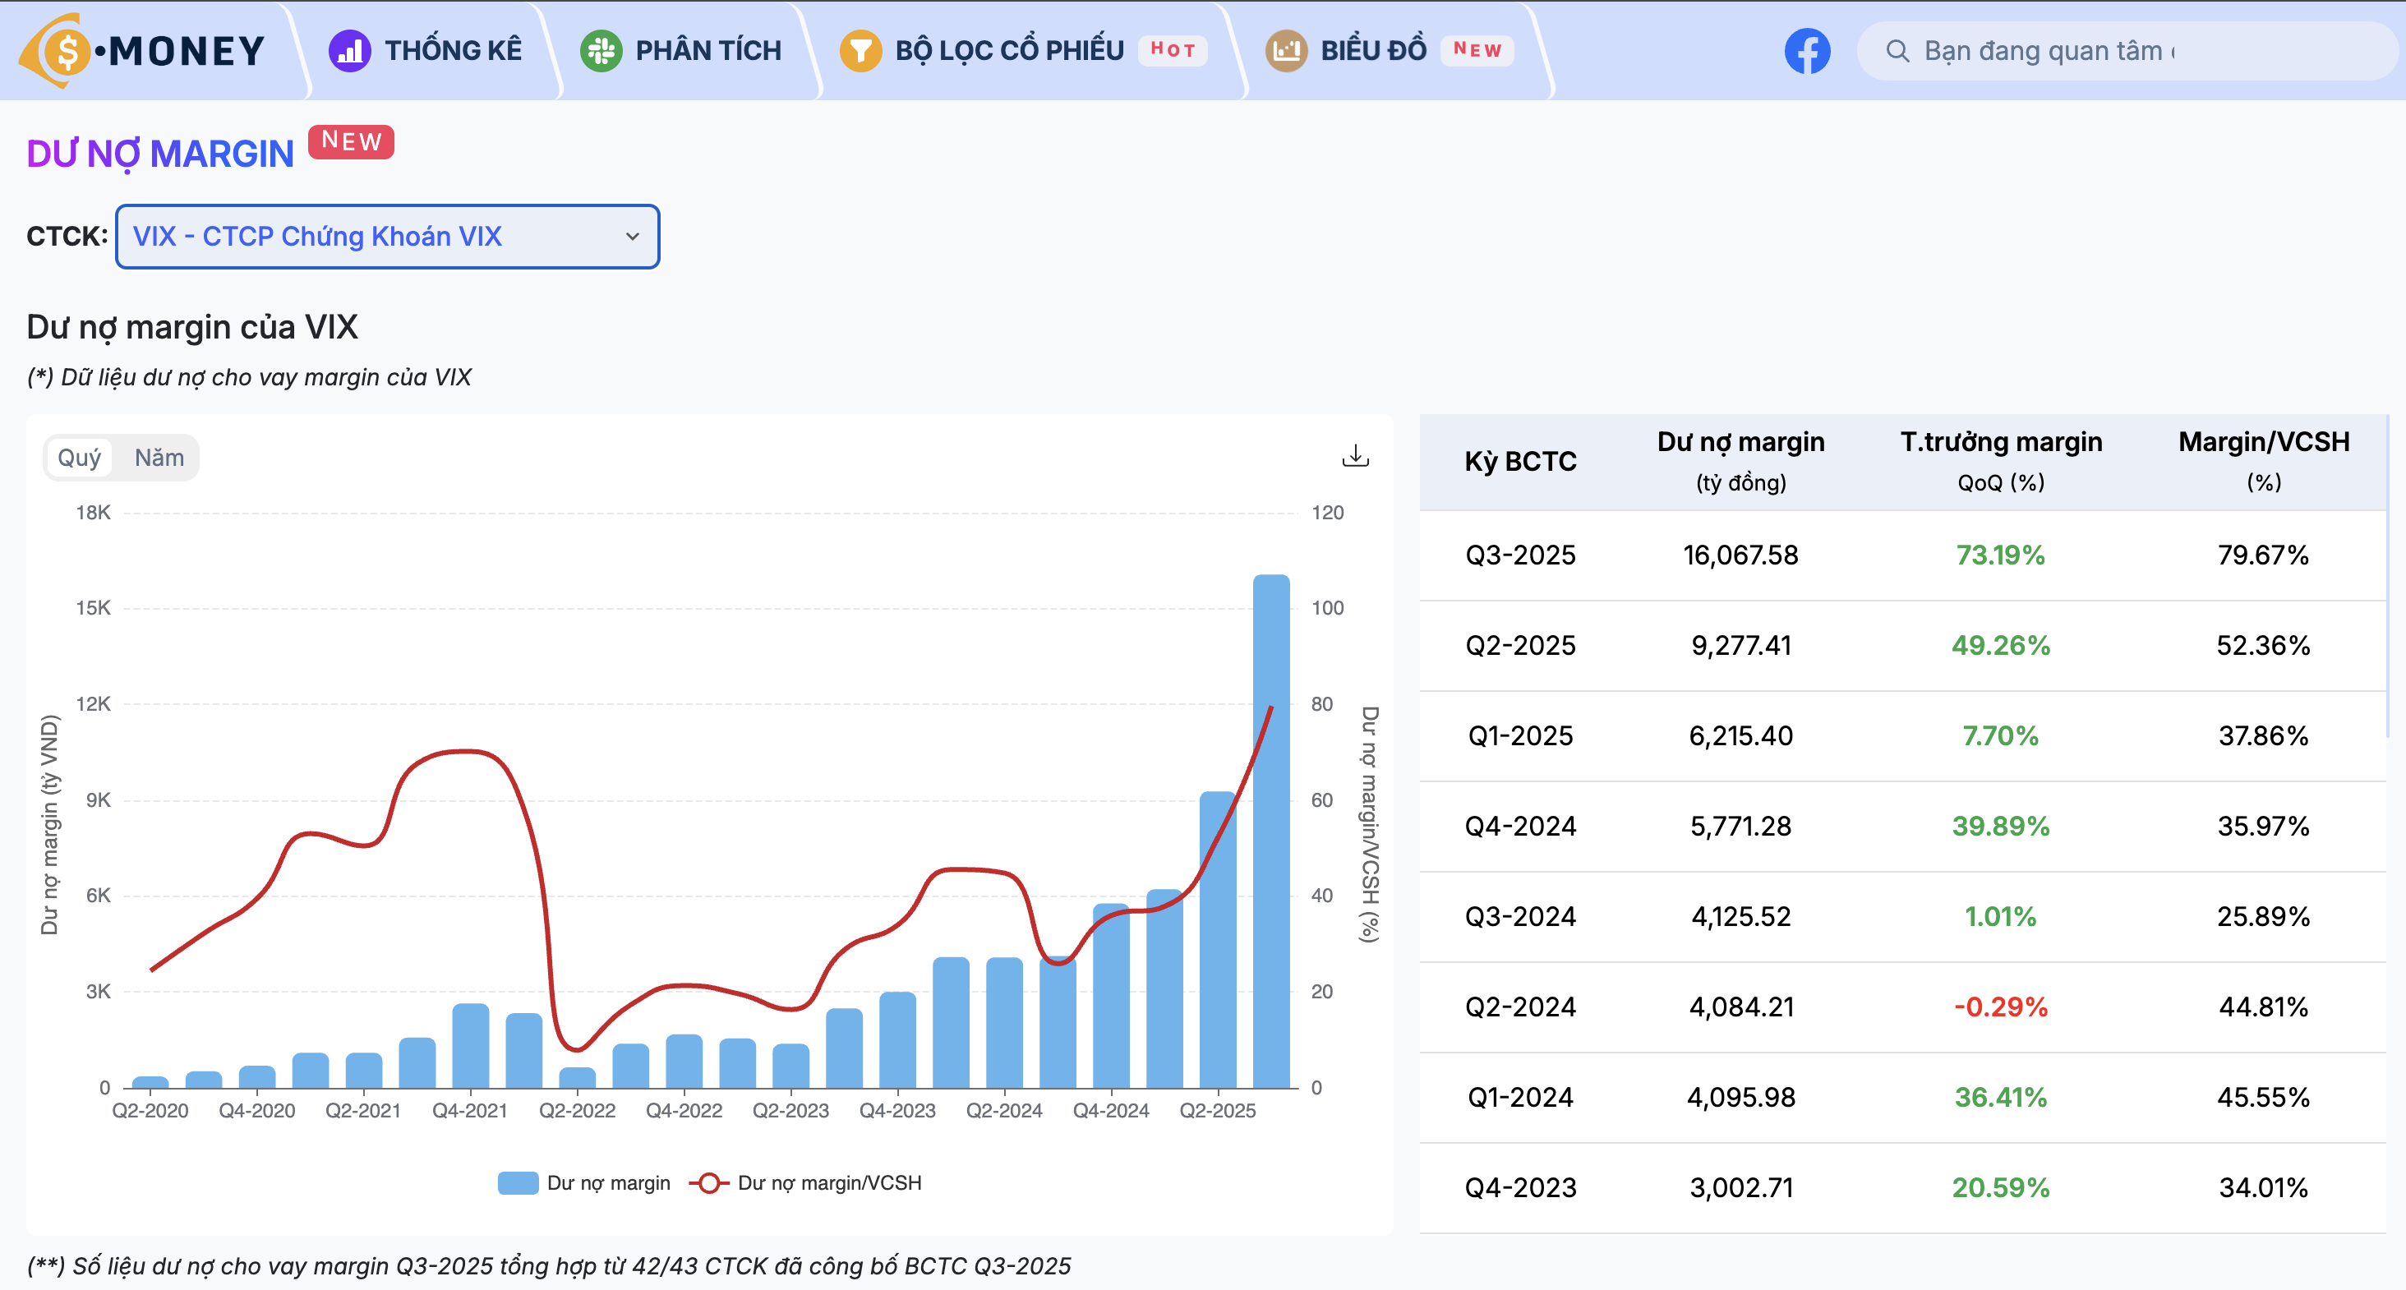Screen dimensions: 2406x1290
Task: Click the search magnifier icon
Action: tap(1897, 50)
